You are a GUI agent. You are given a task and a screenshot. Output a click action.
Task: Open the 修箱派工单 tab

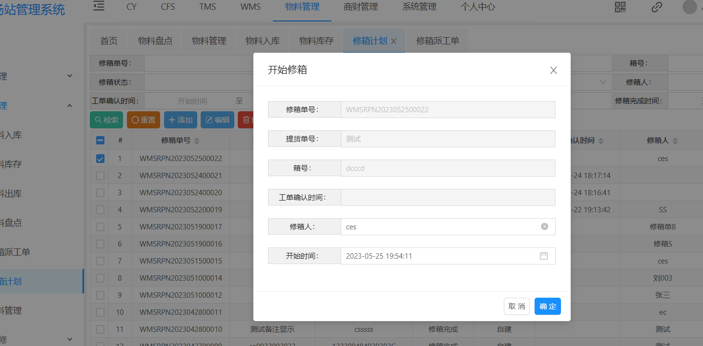437,41
